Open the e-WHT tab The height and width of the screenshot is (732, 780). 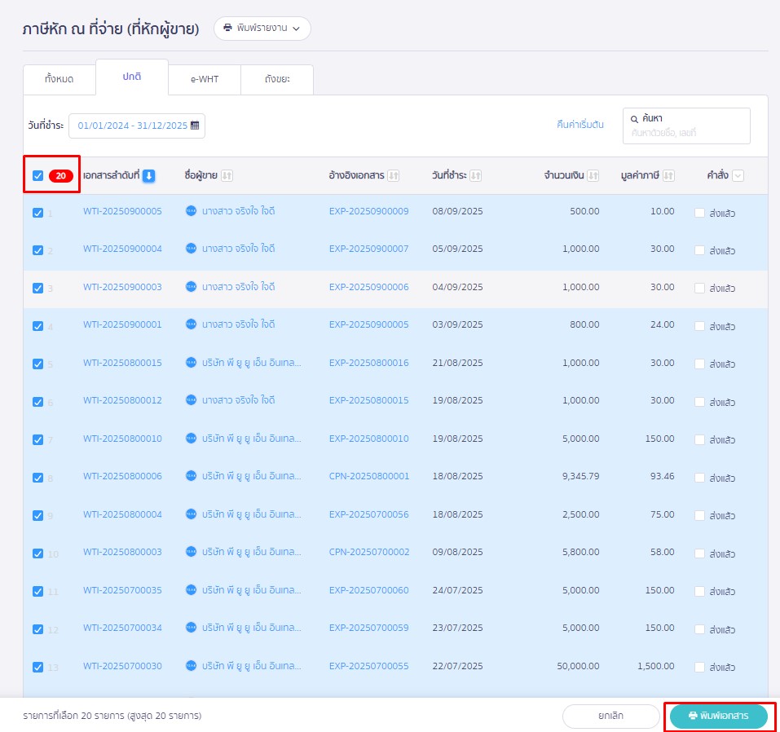[x=205, y=79]
